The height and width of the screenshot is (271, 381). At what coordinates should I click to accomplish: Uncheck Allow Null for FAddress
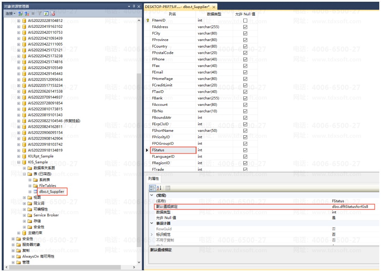(x=245, y=27)
